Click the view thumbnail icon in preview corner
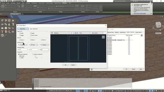Screen dimensions: 164x92 click(x=103, y=37)
